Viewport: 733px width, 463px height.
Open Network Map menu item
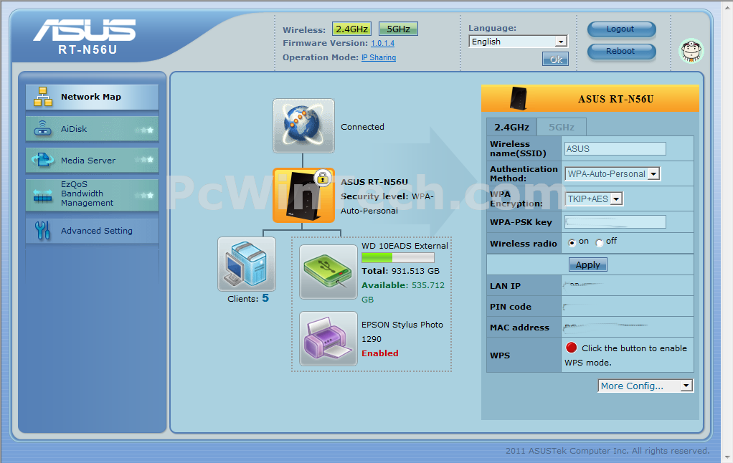tap(92, 97)
